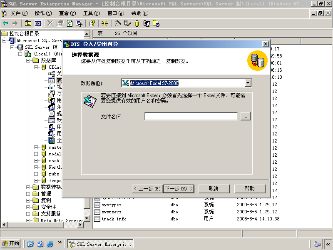Click the 取消 cancel button
Viewport: 333px width, 250px height.
pyautogui.click(x=214, y=189)
